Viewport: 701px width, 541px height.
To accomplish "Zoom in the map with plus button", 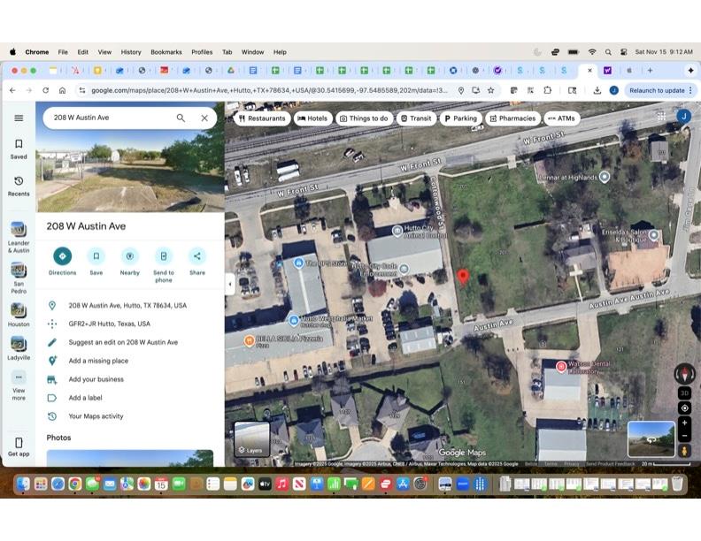I will click(x=684, y=423).
